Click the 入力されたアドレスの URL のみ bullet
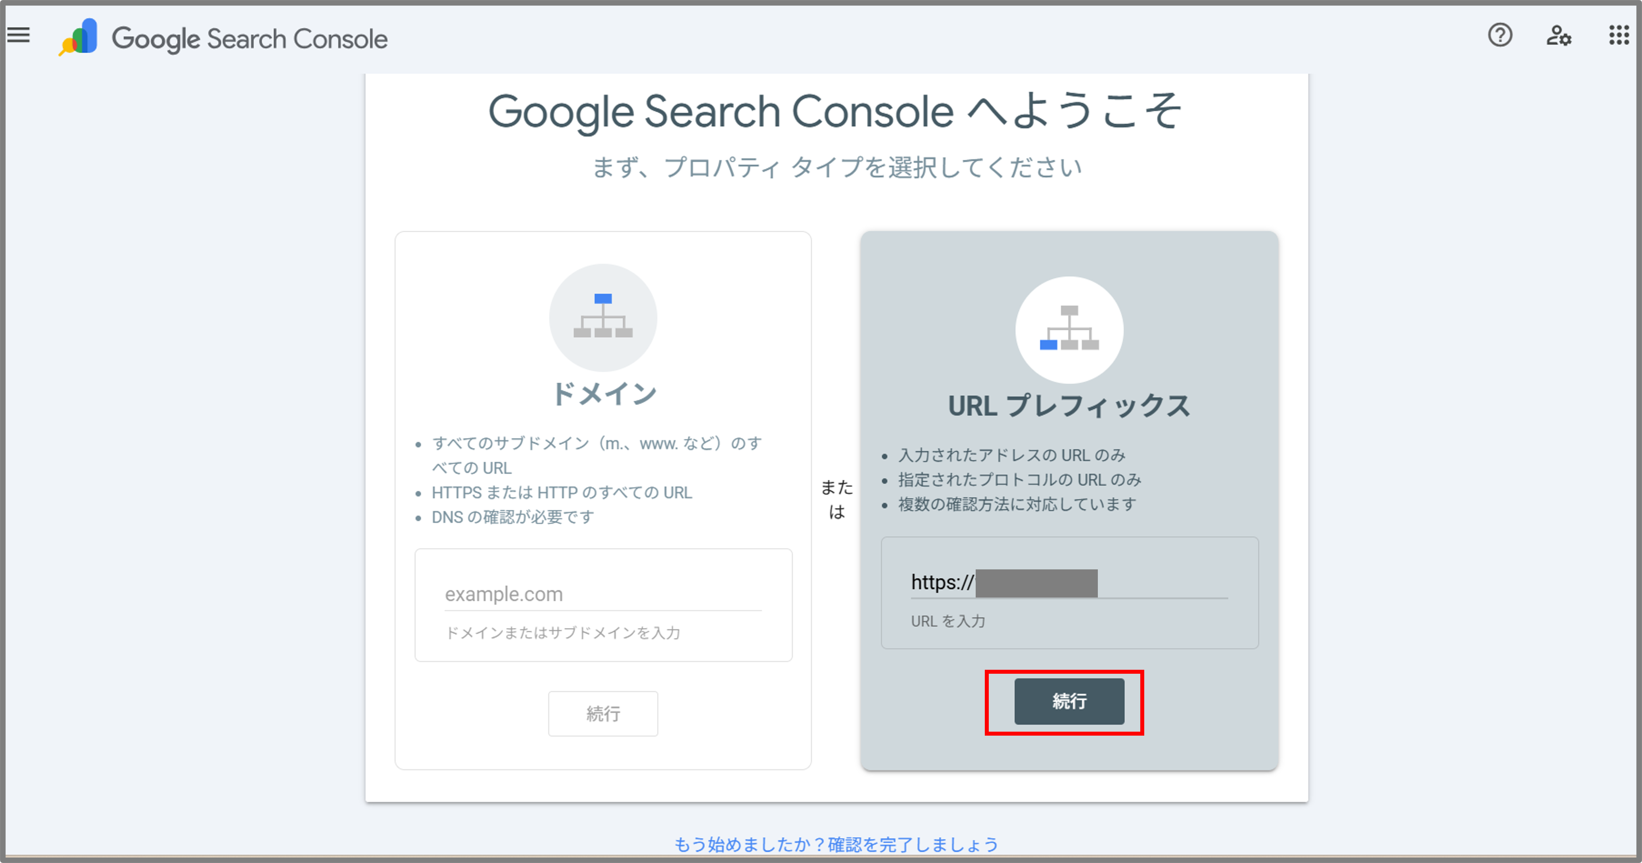The image size is (1642, 863). (1012, 456)
